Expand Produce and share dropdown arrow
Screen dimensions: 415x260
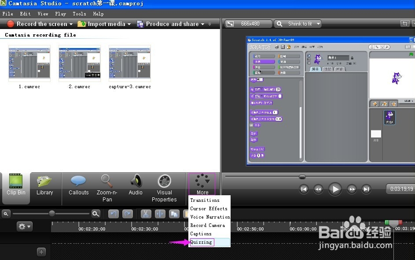tap(203, 24)
